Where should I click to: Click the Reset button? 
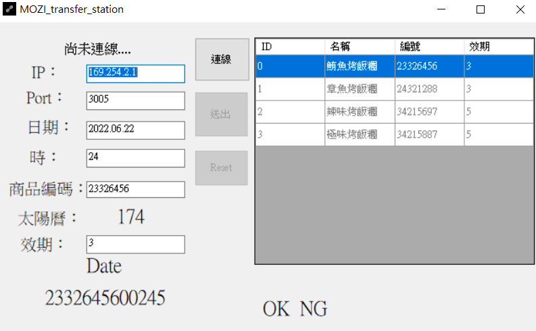coord(221,168)
